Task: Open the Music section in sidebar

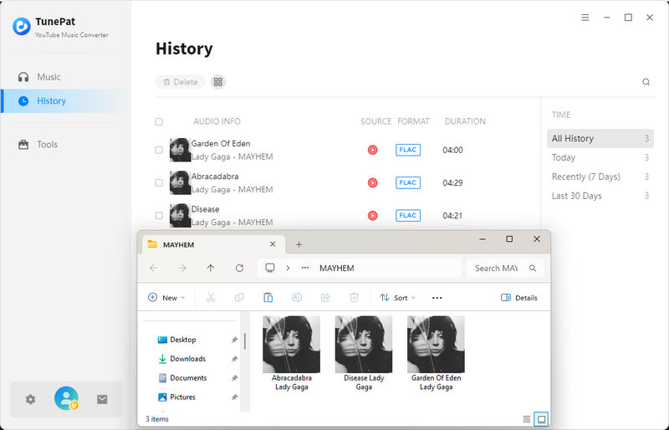Action: 49,77
